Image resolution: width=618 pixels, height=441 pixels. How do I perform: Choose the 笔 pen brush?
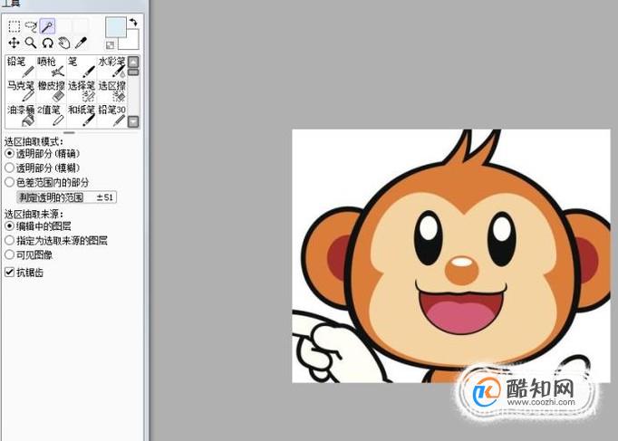tap(82, 66)
